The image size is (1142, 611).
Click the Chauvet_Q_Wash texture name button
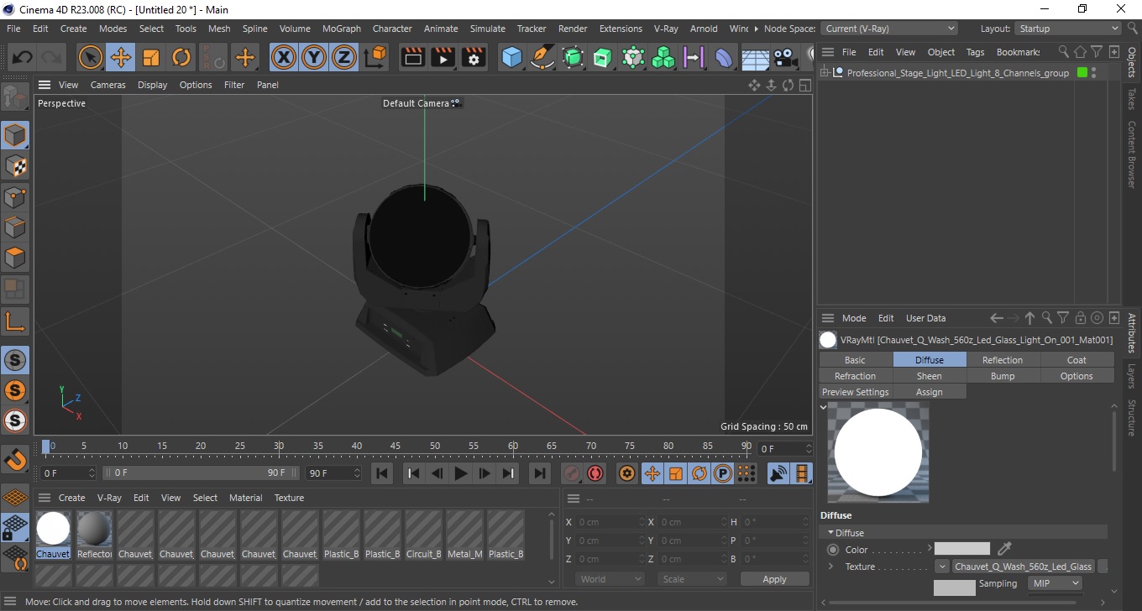[x=1023, y=567]
